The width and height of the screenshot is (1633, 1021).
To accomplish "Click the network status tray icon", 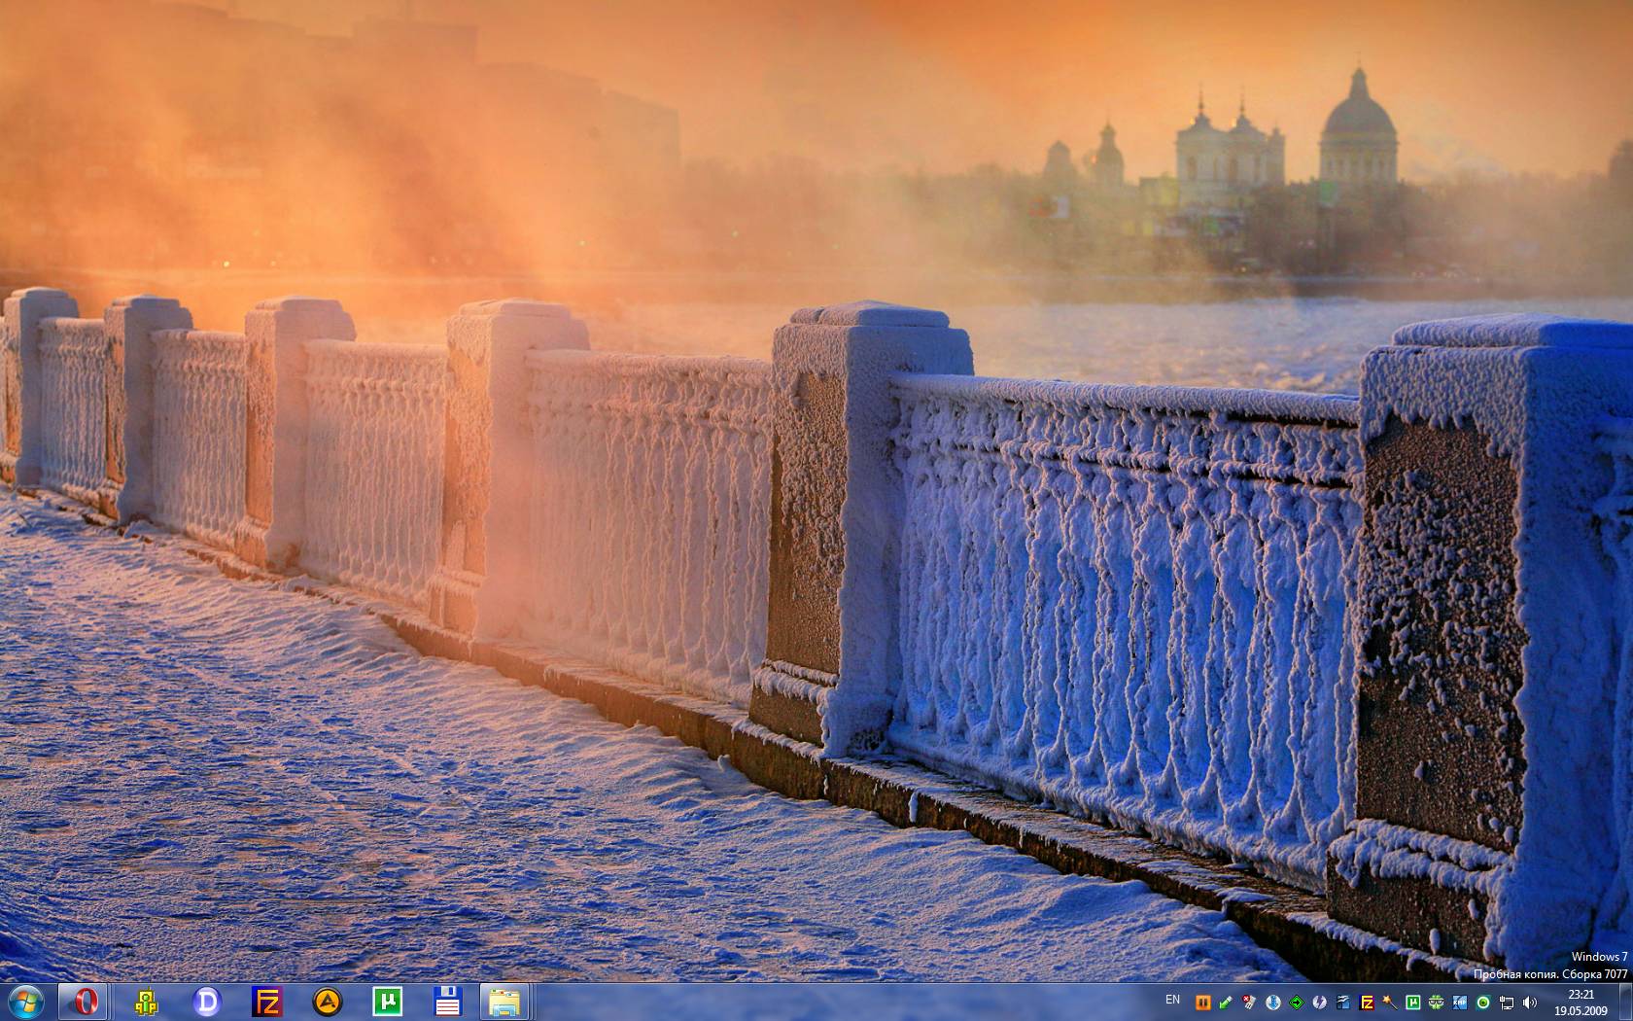I will tap(1507, 1002).
